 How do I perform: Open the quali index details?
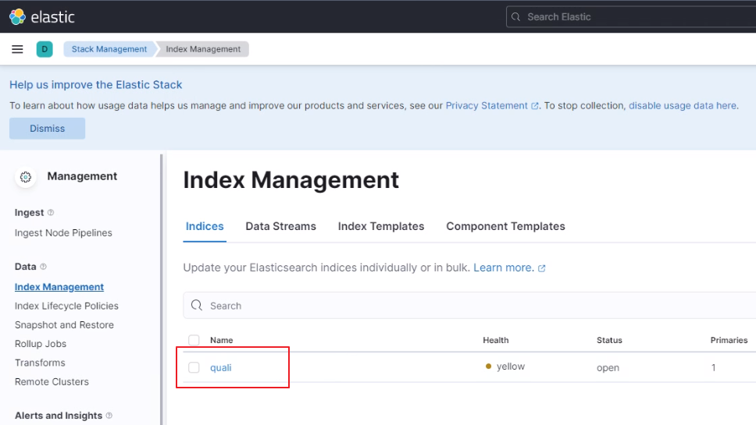click(221, 367)
